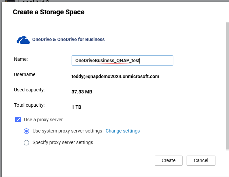Click the Name field label

coord(21,59)
